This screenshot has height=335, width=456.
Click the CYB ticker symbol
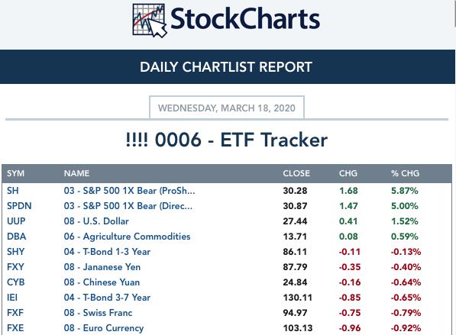16,282
